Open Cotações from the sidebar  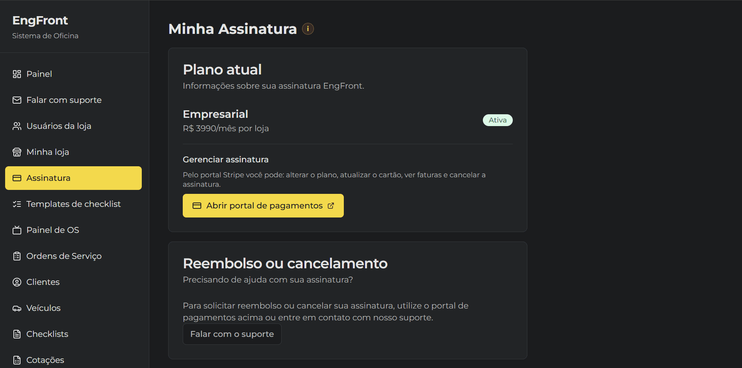[x=45, y=359]
